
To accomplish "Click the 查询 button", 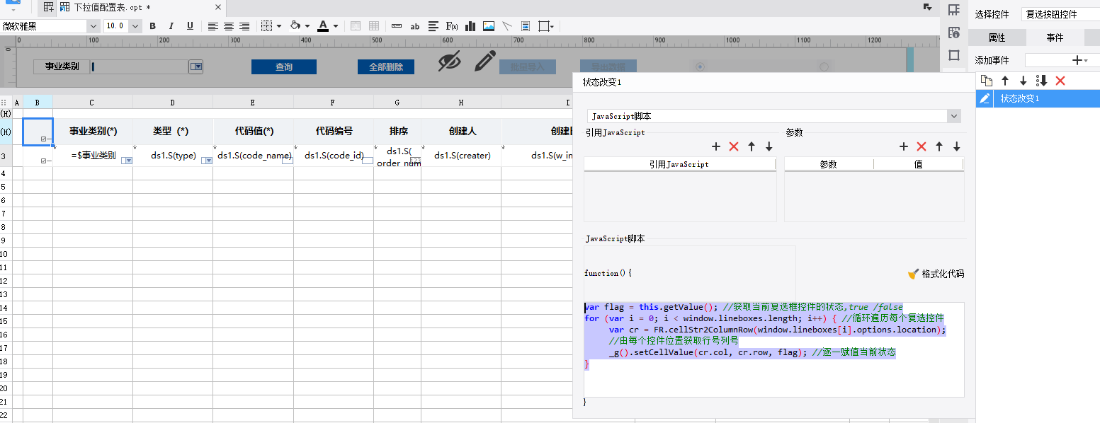I will click(x=284, y=67).
